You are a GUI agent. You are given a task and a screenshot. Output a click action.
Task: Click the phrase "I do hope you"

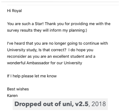coord(81,50)
